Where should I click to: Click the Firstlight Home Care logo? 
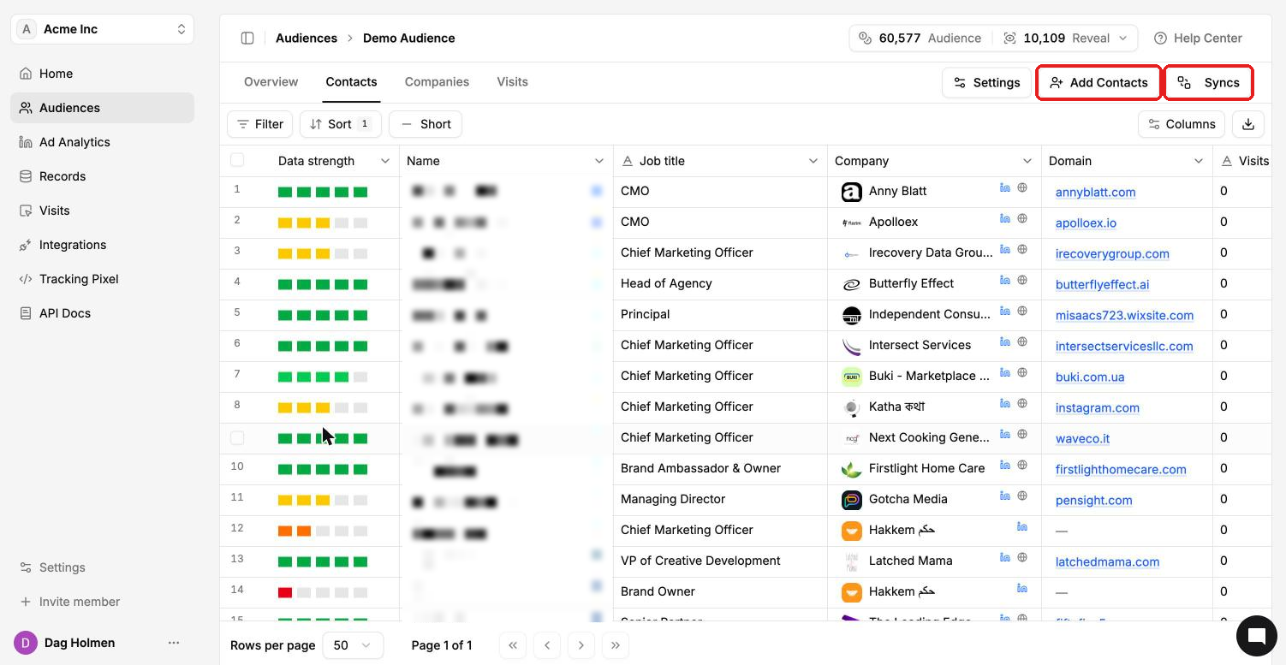(x=851, y=469)
